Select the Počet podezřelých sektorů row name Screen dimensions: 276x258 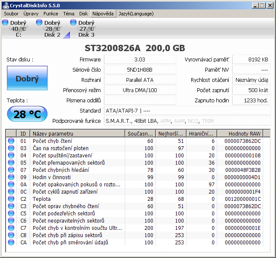tap(64, 213)
